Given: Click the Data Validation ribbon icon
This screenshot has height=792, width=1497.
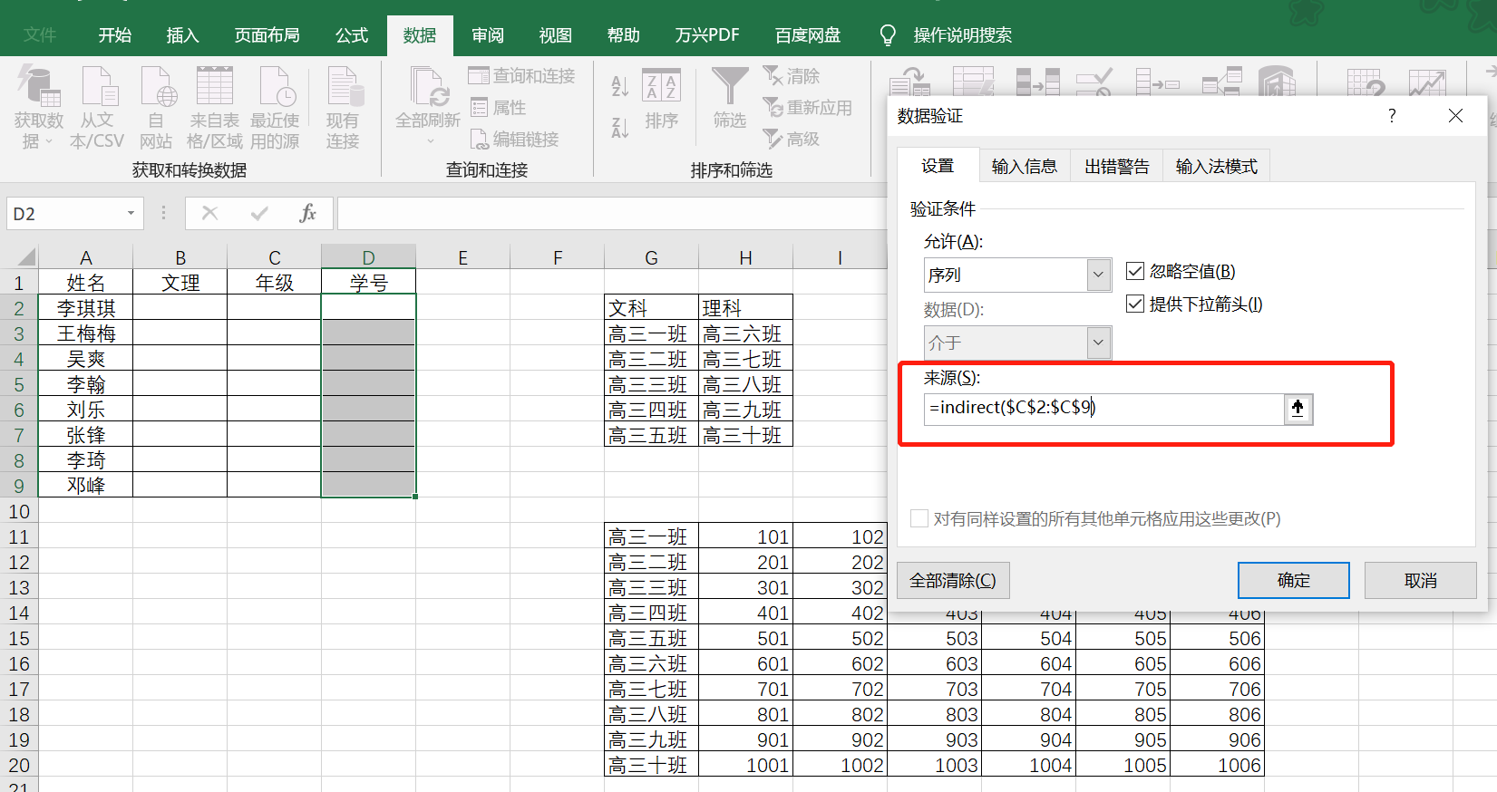Looking at the screenshot, I should [x=1094, y=82].
